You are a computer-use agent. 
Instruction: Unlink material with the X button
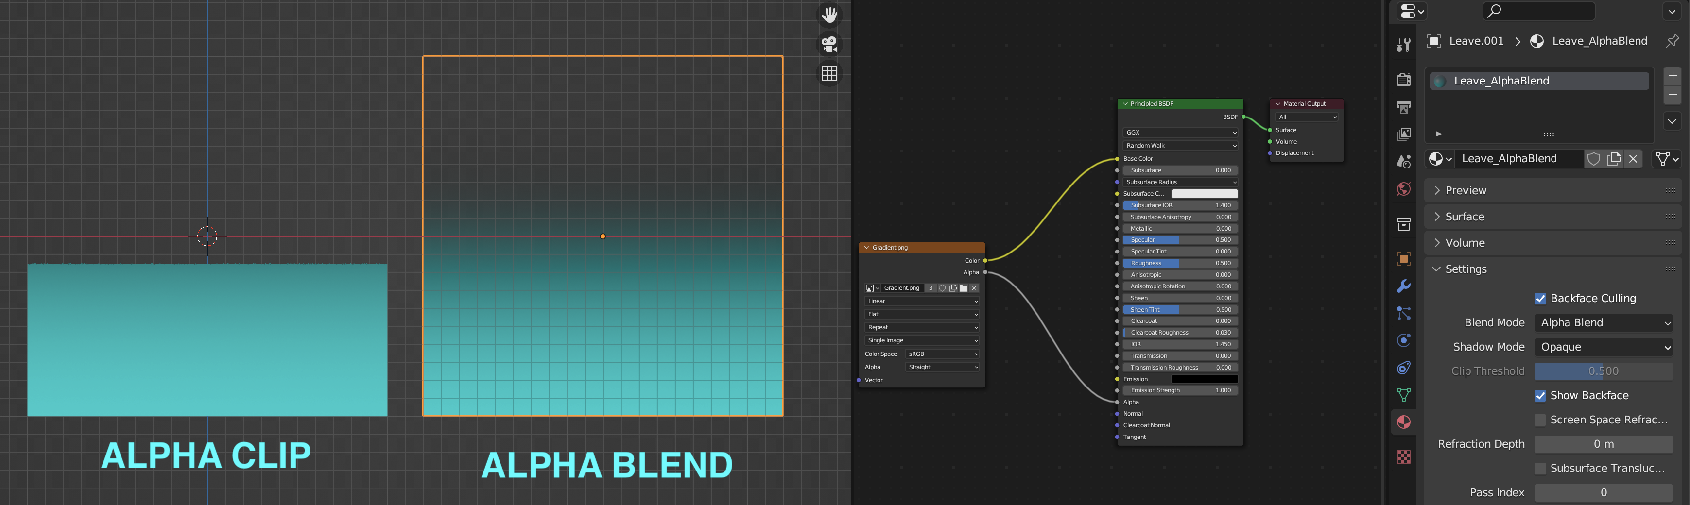(x=1633, y=159)
